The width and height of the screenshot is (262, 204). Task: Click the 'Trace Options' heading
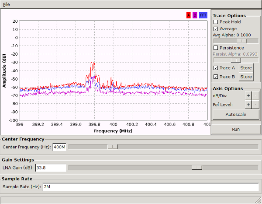coord(229,16)
